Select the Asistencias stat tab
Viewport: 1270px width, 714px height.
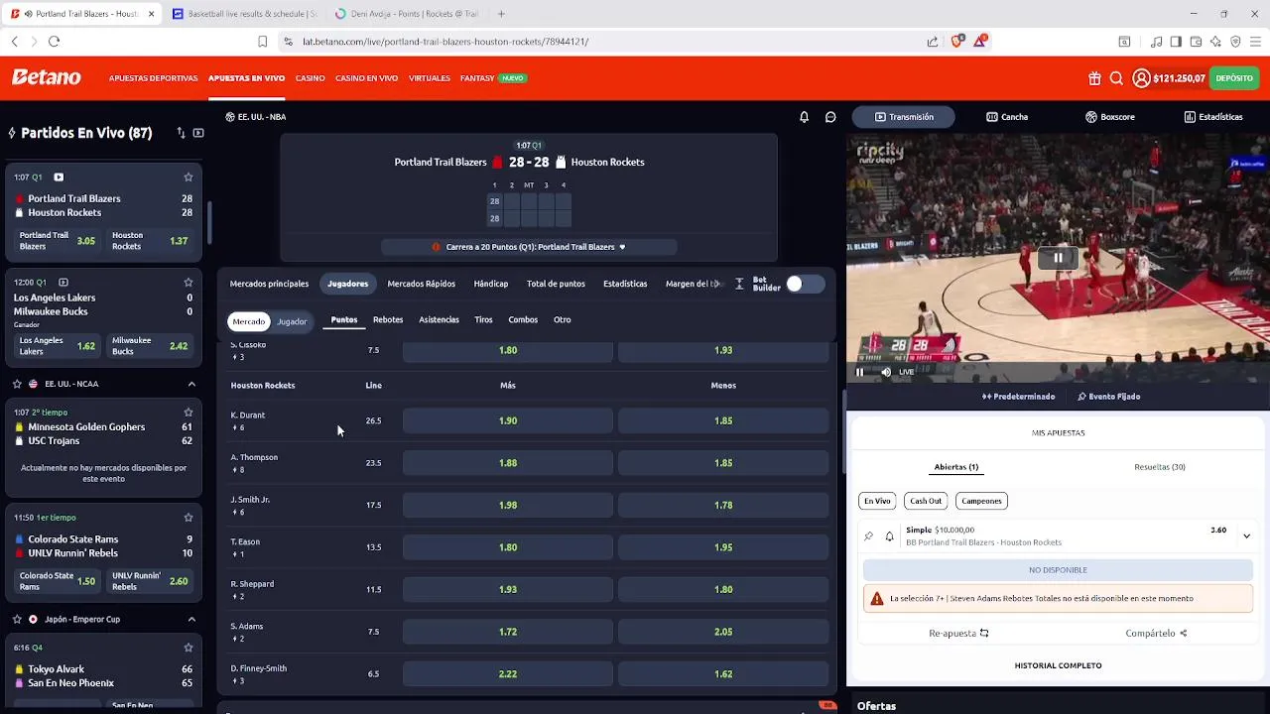pos(439,319)
